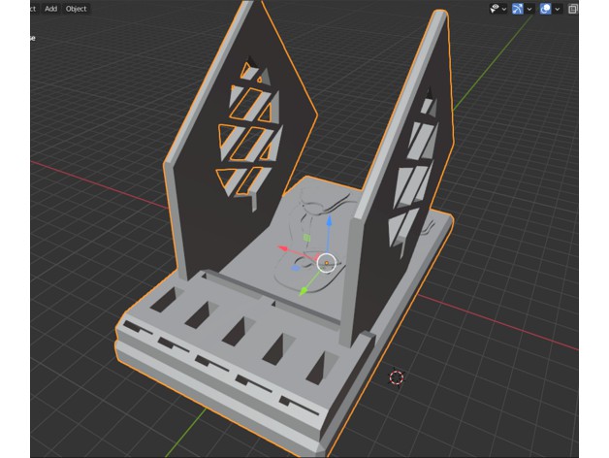This screenshot has width=609, height=458.
Task: Open the Add menu
Action: pyautogui.click(x=50, y=9)
